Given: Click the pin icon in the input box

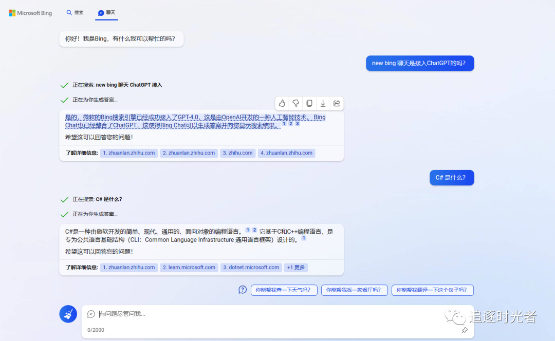Looking at the screenshot, I should coord(465,330).
